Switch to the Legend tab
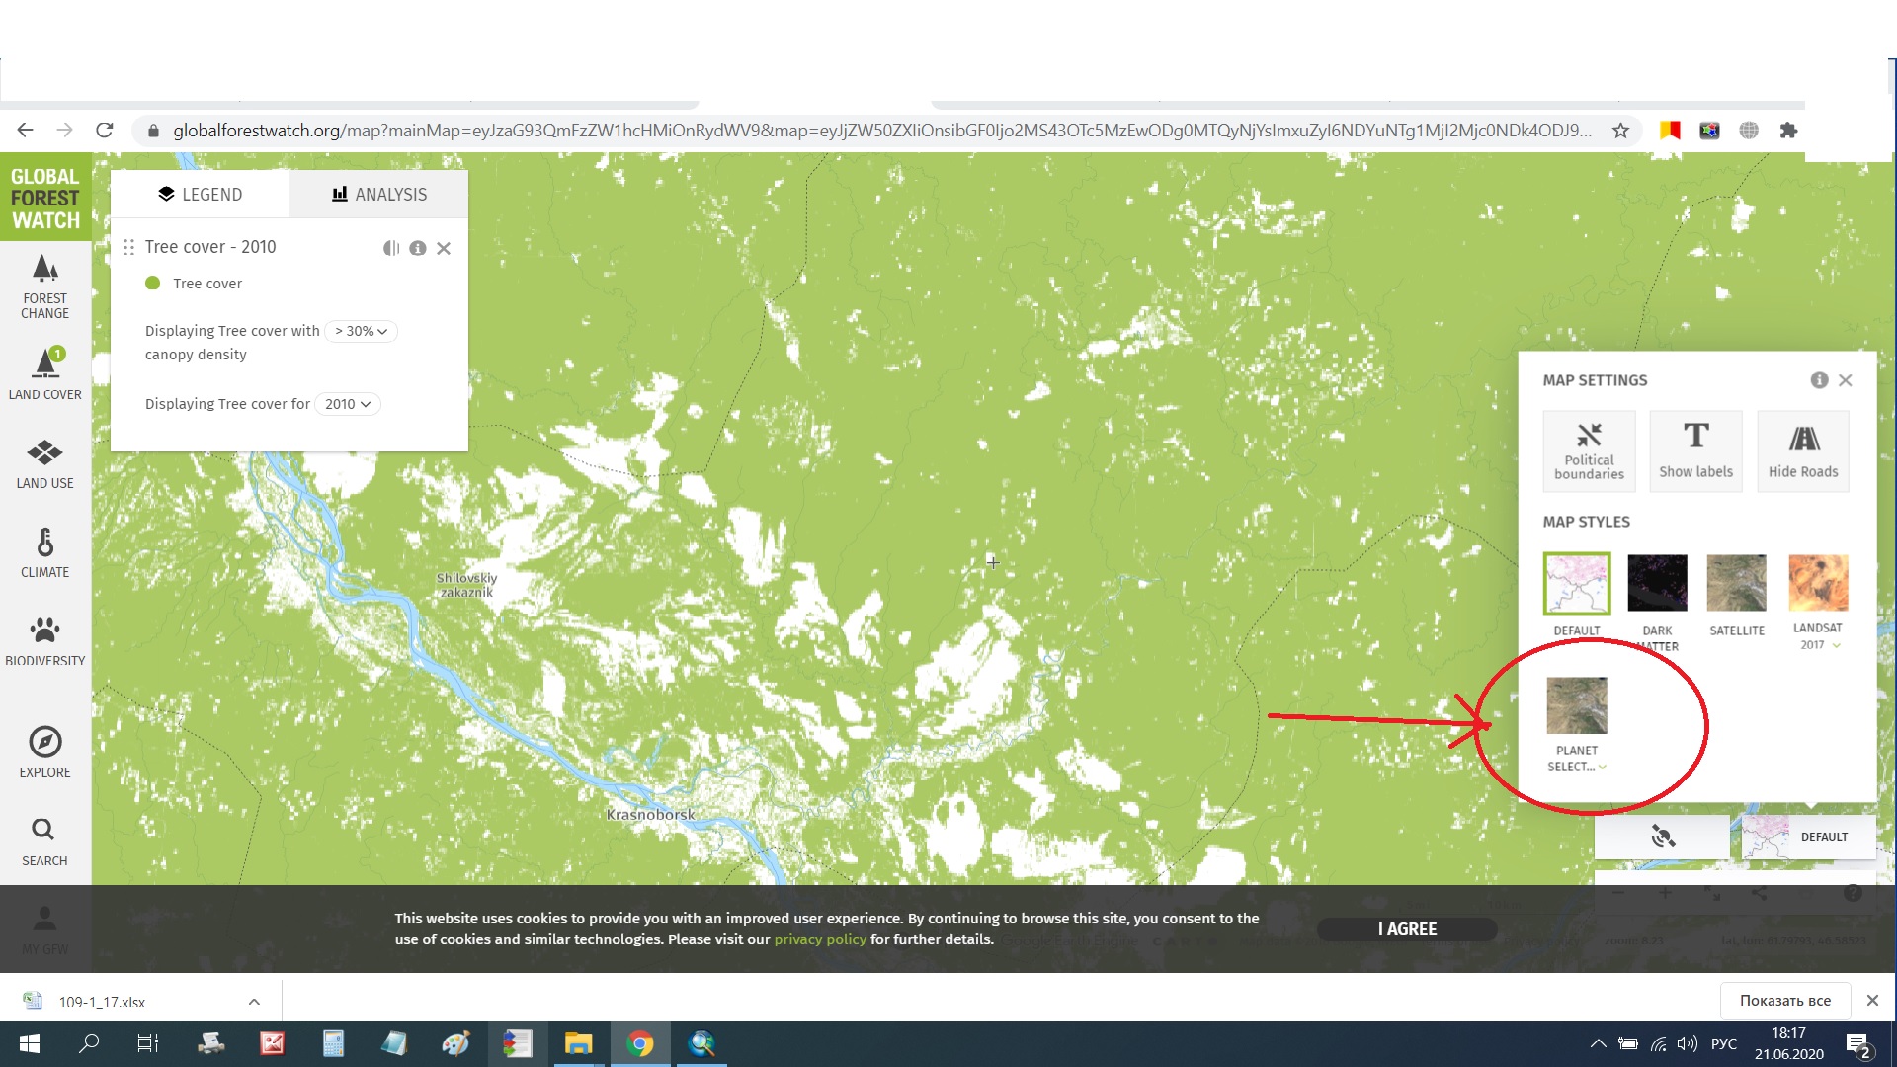 click(x=201, y=195)
